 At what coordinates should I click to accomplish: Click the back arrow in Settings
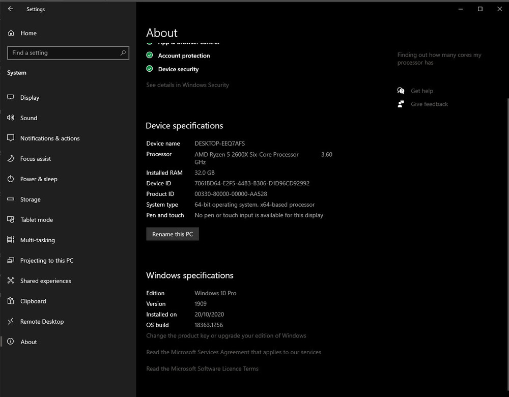pyautogui.click(x=11, y=9)
